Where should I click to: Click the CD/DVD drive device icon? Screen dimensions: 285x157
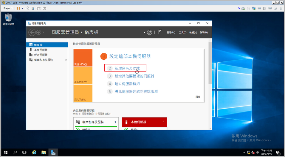[248, 8]
